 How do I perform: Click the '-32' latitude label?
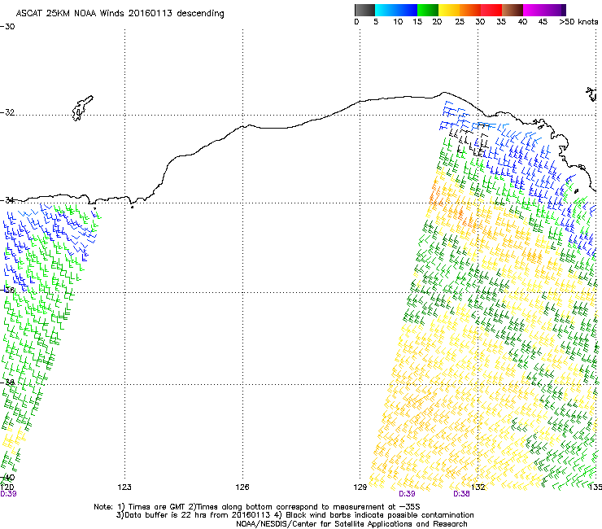point(7,112)
